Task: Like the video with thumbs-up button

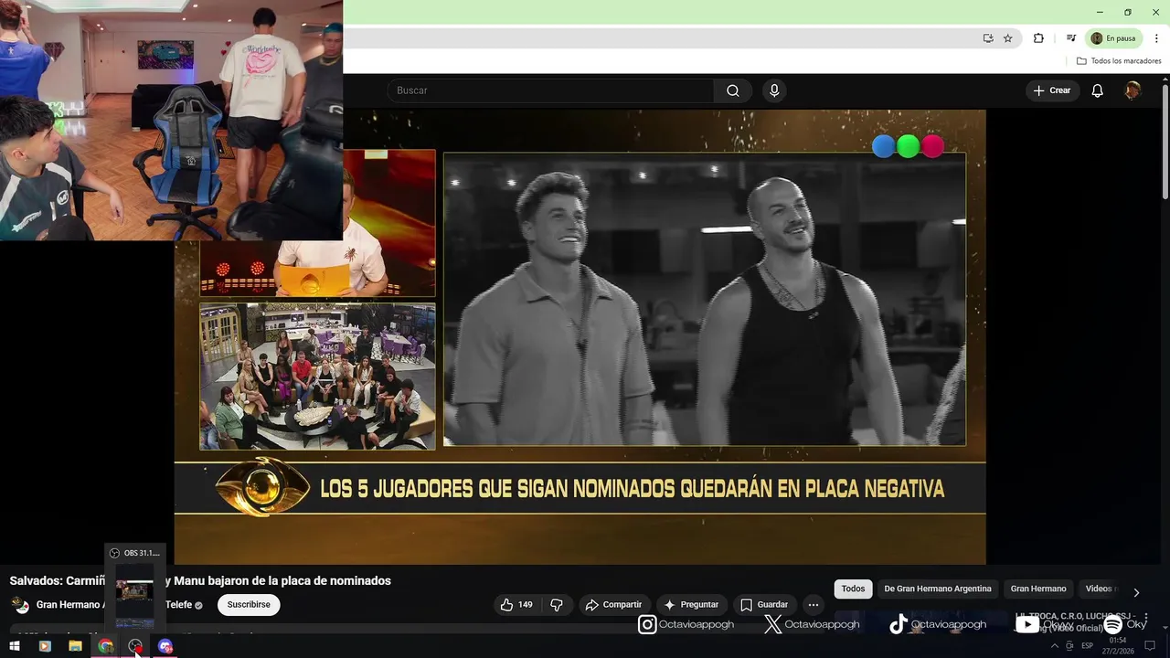Action: (516, 605)
